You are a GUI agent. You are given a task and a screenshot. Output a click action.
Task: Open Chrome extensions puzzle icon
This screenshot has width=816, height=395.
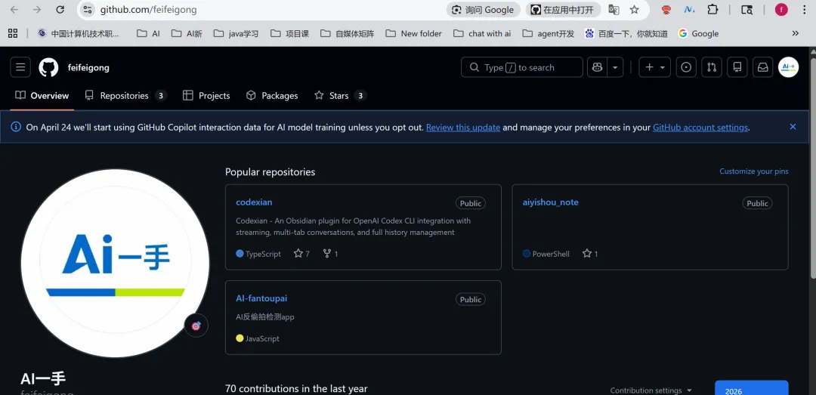click(712, 10)
